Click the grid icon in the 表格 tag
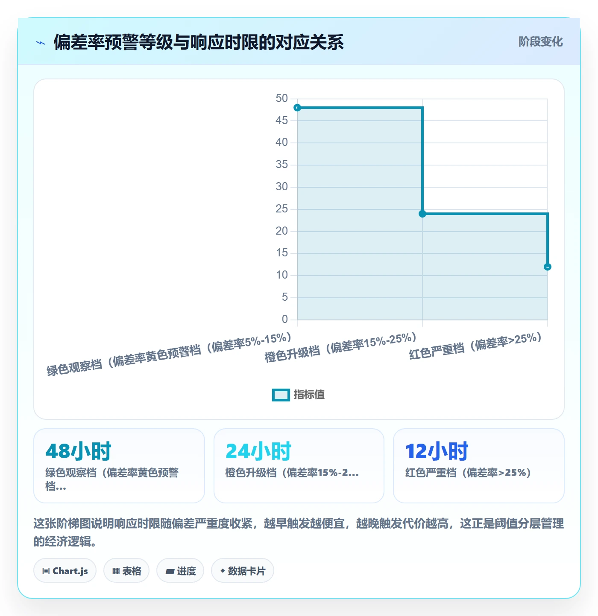This screenshot has height=616, width=598. (116, 571)
